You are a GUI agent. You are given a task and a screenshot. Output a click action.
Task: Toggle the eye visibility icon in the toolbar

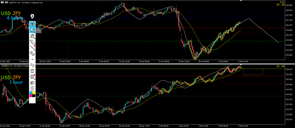coord(32,24)
